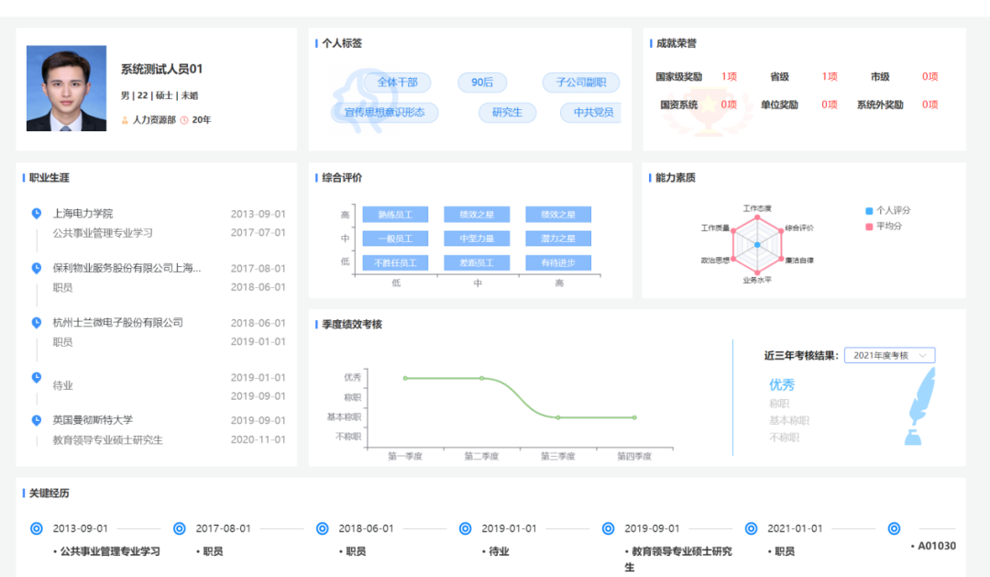The width and height of the screenshot is (990, 577).
Task: Open the 2021年度考核 dropdown
Action: (888, 355)
